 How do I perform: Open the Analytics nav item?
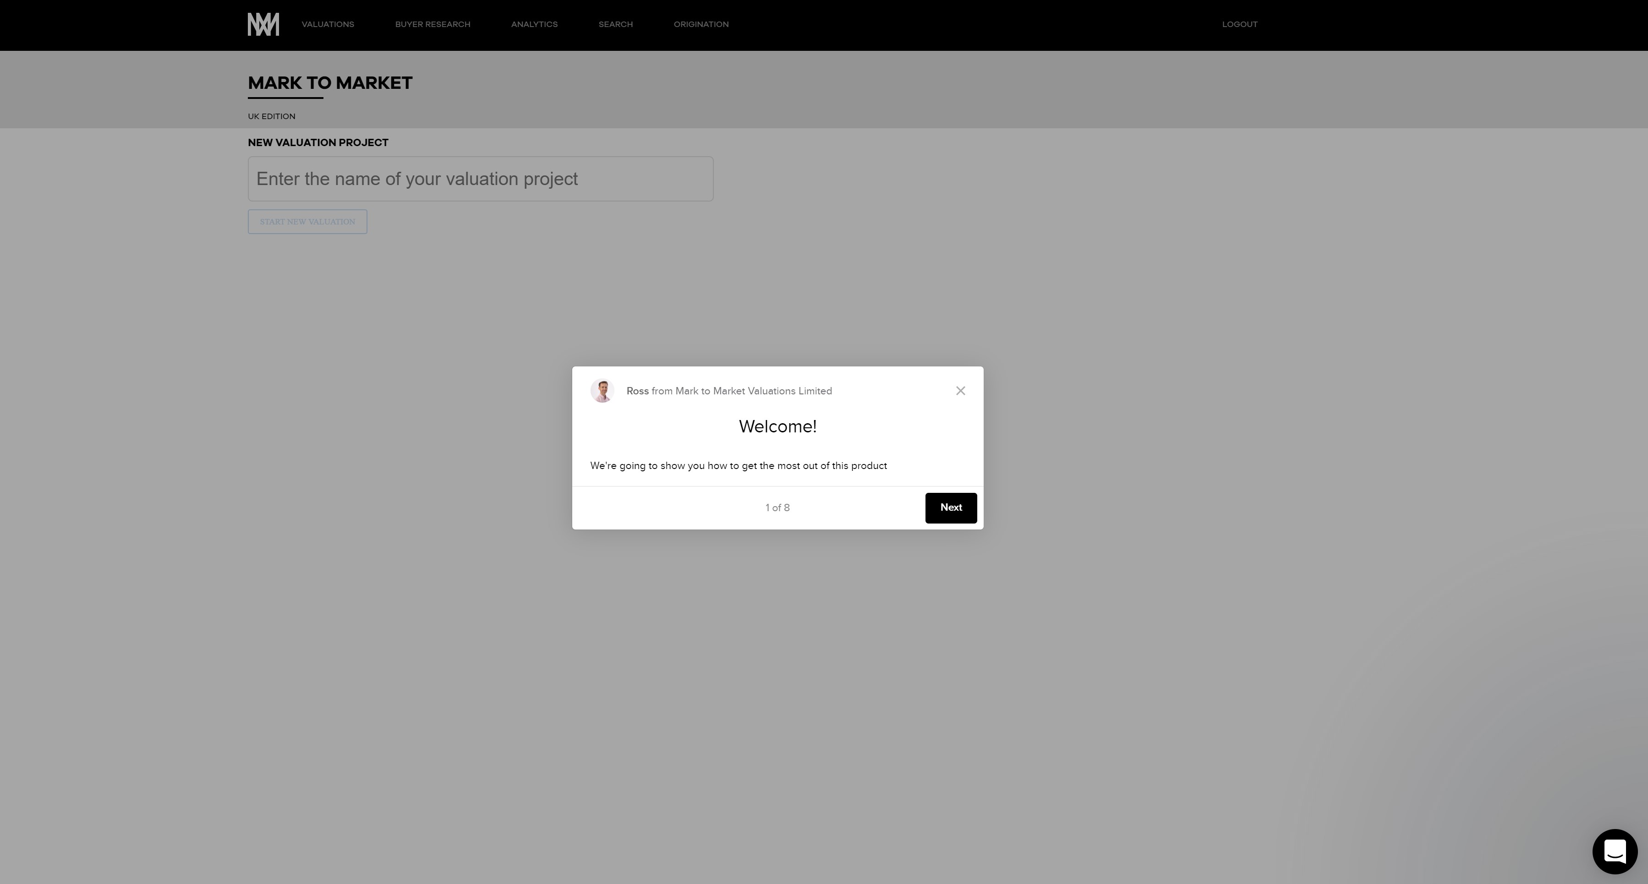coord(534,24)
